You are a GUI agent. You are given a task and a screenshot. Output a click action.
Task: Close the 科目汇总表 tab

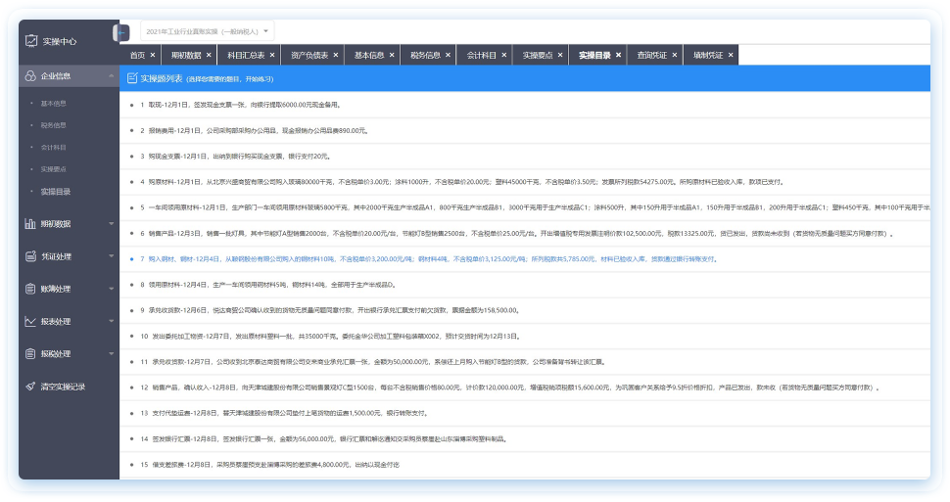click(272, 55)
